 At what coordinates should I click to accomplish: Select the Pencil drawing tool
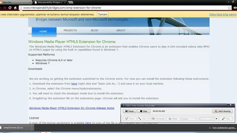(x=130, y=119)
